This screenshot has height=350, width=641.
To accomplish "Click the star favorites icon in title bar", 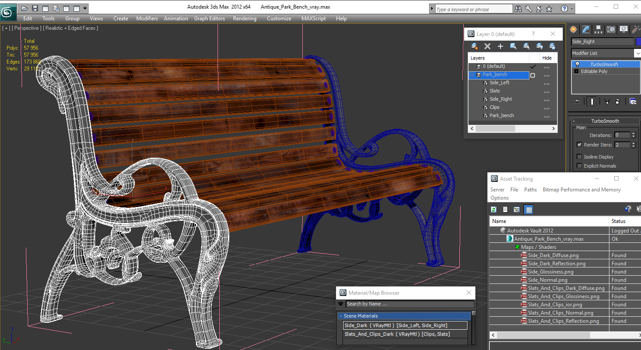I will (x=549, y=9).
